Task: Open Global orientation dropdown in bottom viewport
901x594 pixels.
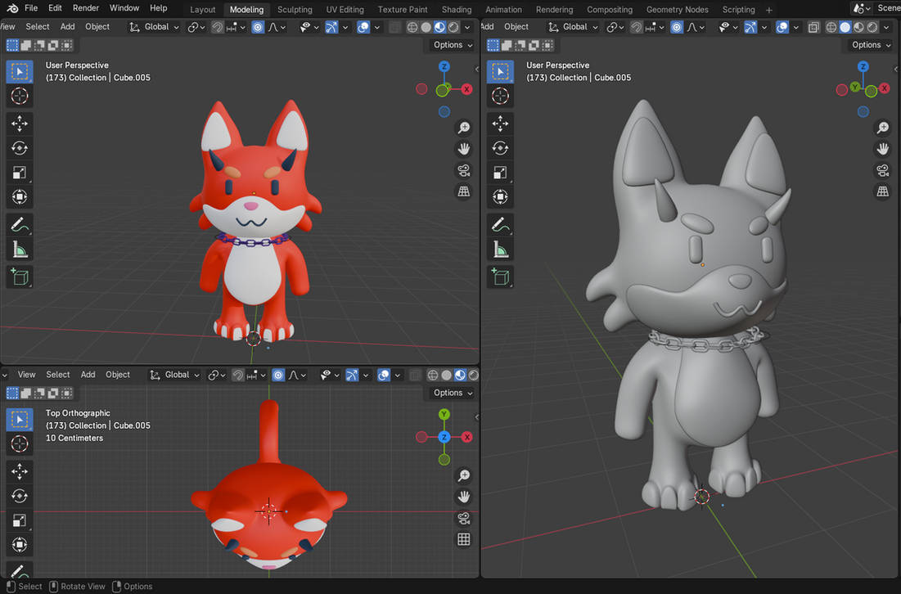Action: click(x=174, y=375)
